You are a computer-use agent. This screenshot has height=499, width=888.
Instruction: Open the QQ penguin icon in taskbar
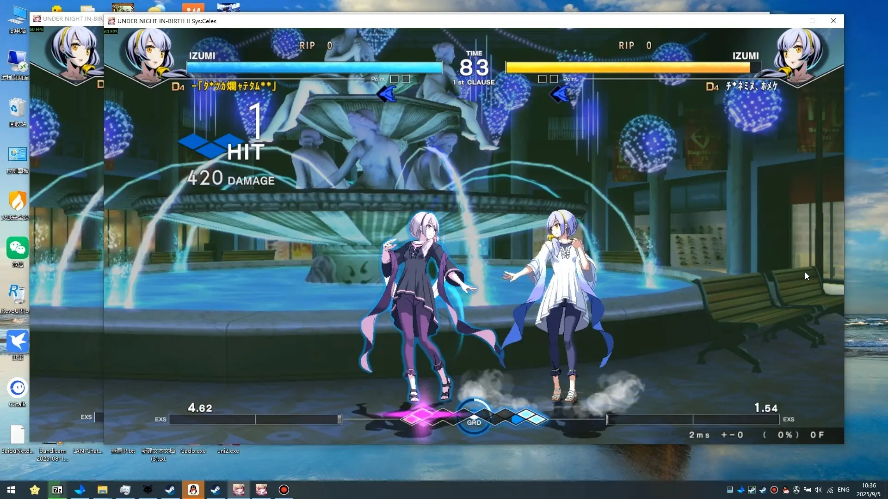[x=193, y=490]
